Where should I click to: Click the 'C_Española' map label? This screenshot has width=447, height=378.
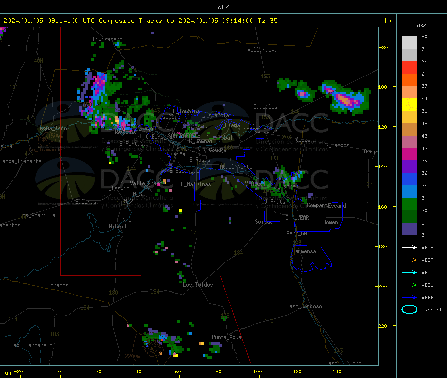coord(214,115)
